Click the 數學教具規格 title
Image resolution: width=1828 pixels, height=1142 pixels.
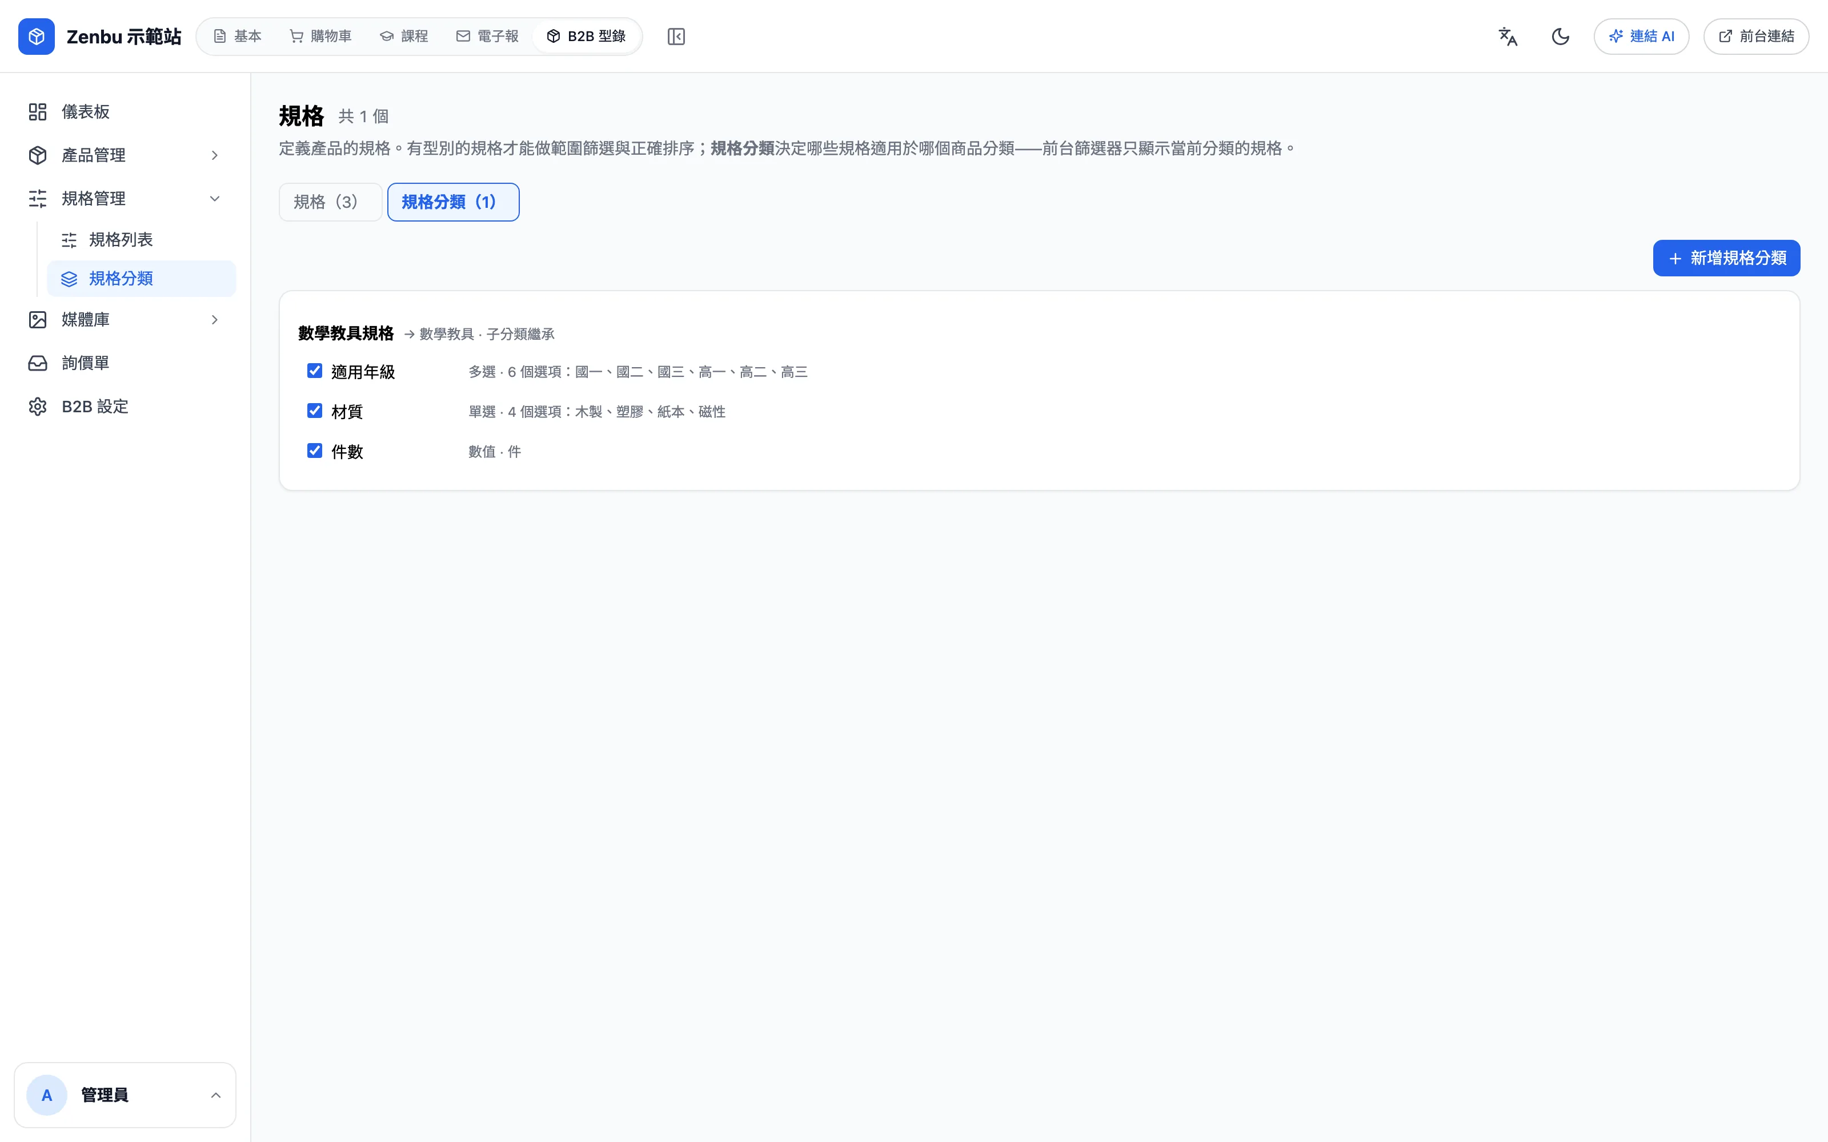pos(346,333)
